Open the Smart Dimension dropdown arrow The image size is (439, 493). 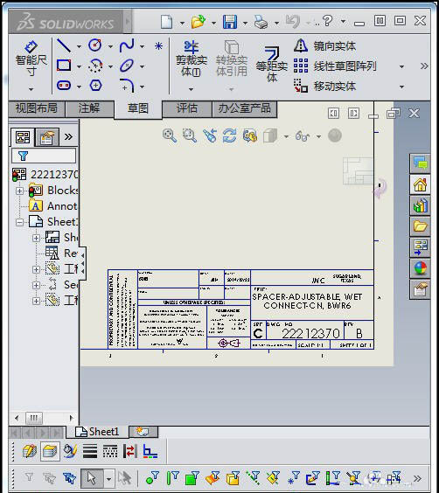[31, 89]
